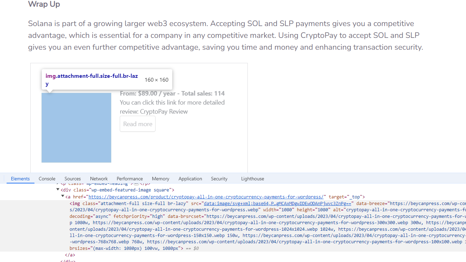Switch to the Elements tab in DevTools
Viewport: 466px width, 262px height.
20,179
